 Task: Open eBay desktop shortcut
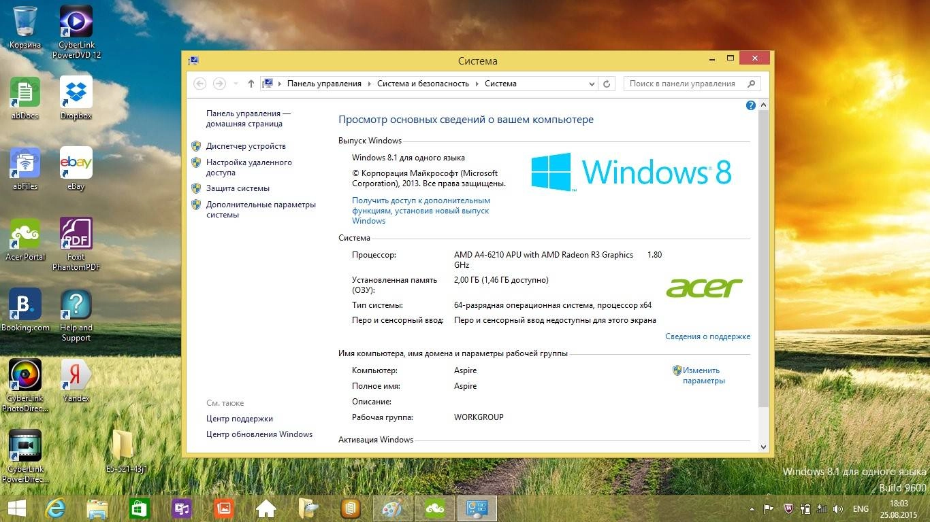tap(76, 169)
